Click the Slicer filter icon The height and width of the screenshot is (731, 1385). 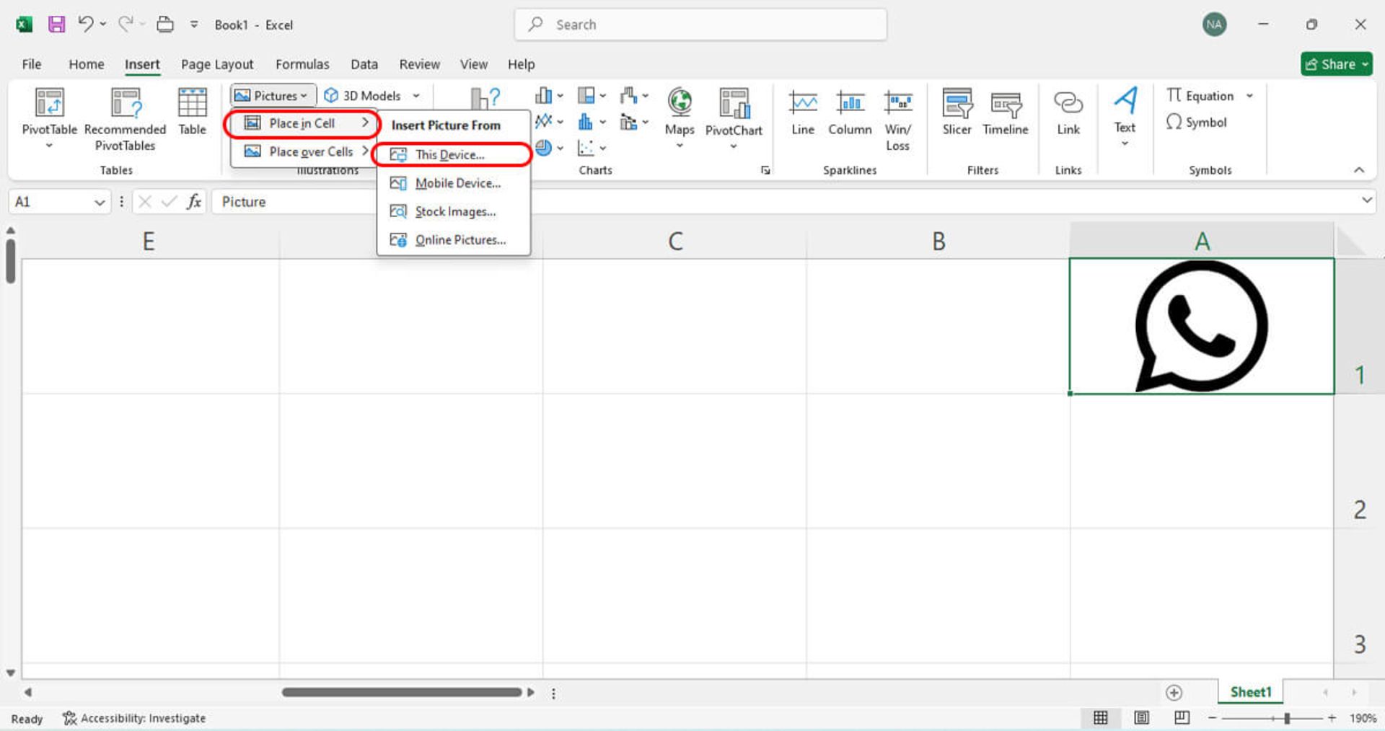pyautogui.click(x=957, y=102)
